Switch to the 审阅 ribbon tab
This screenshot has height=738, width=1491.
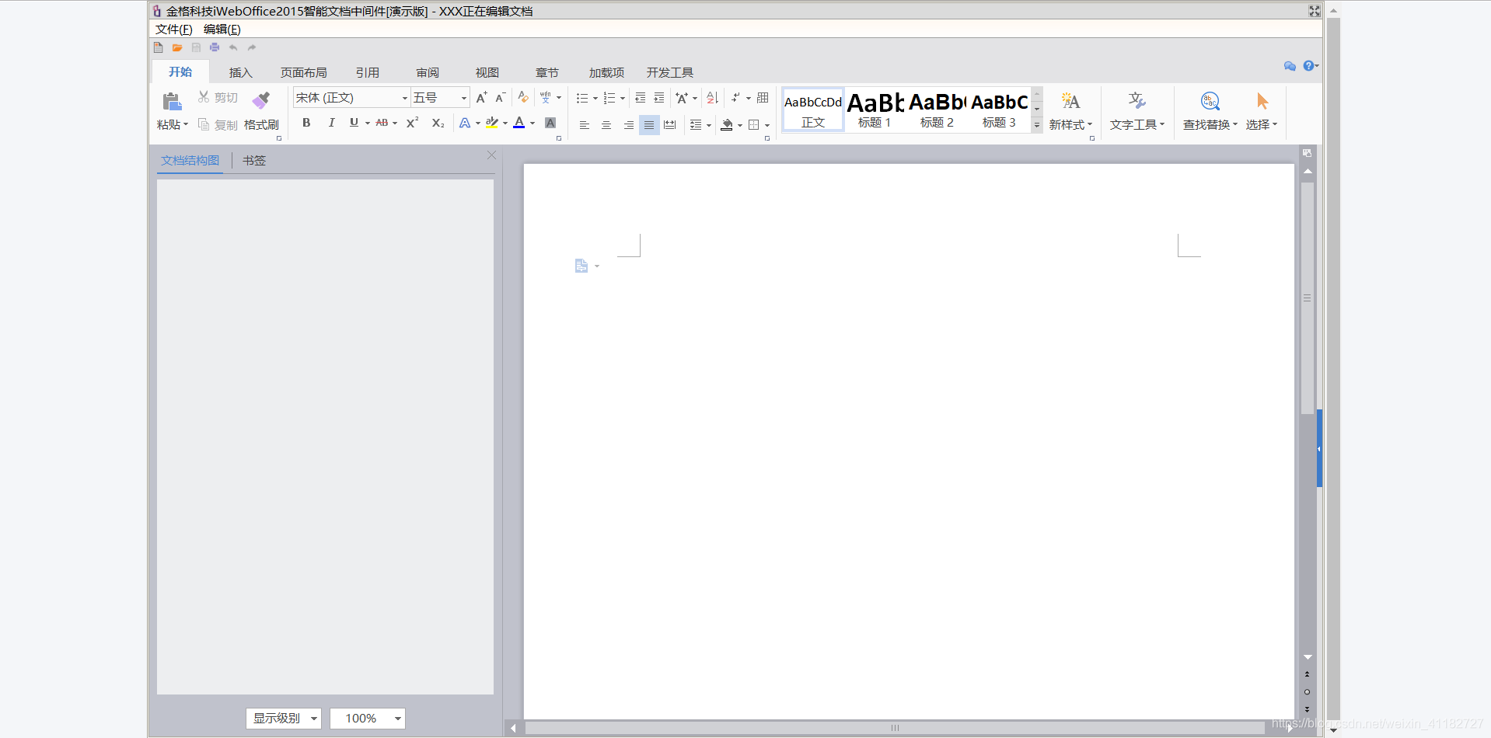pos(428,73)
